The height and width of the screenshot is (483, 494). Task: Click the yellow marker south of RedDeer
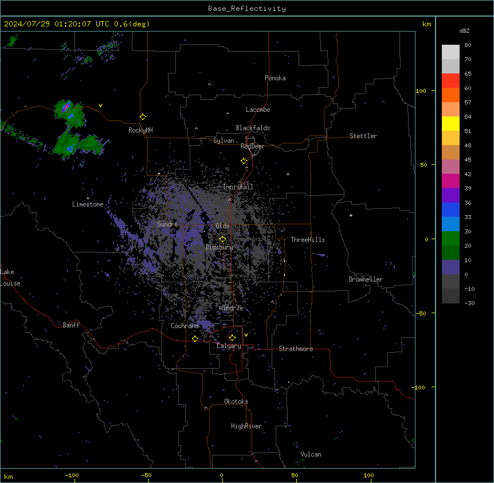[244, 161]
